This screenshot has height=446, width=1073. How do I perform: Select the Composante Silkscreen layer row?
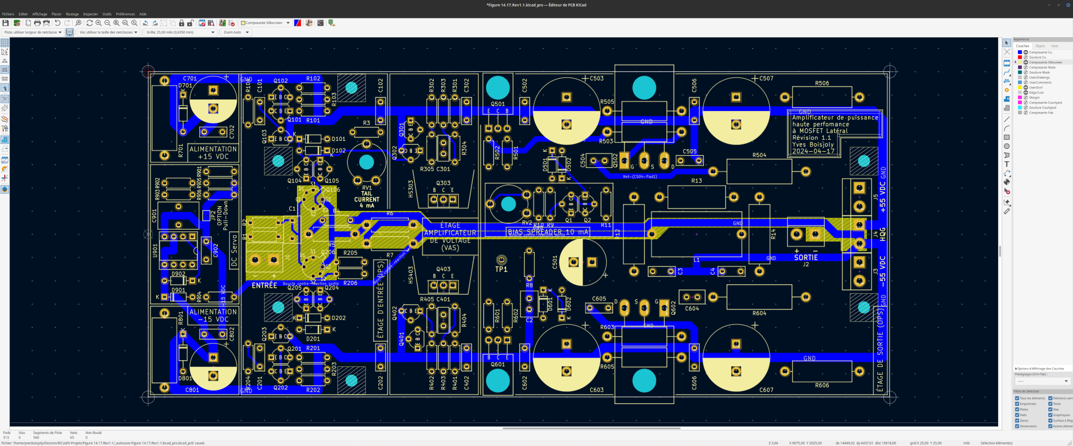(1044, 62)
